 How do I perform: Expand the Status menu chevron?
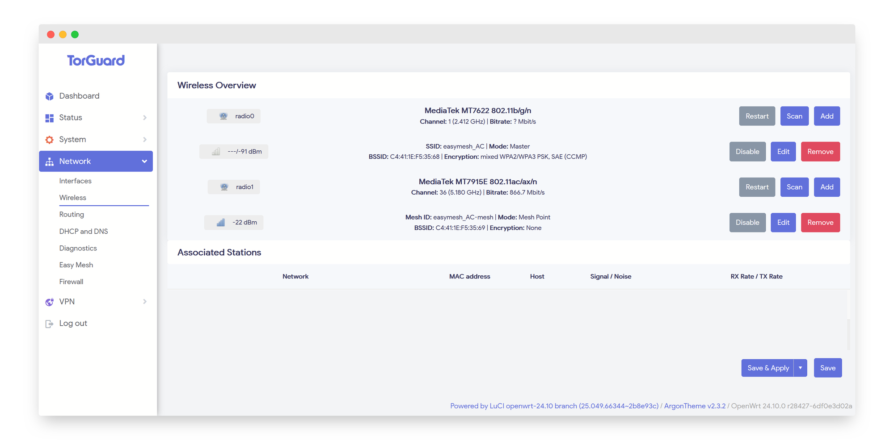[145, 118]
